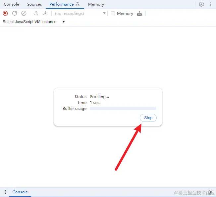Click the 'Status' label in dialog

click(x=81, y=96)
